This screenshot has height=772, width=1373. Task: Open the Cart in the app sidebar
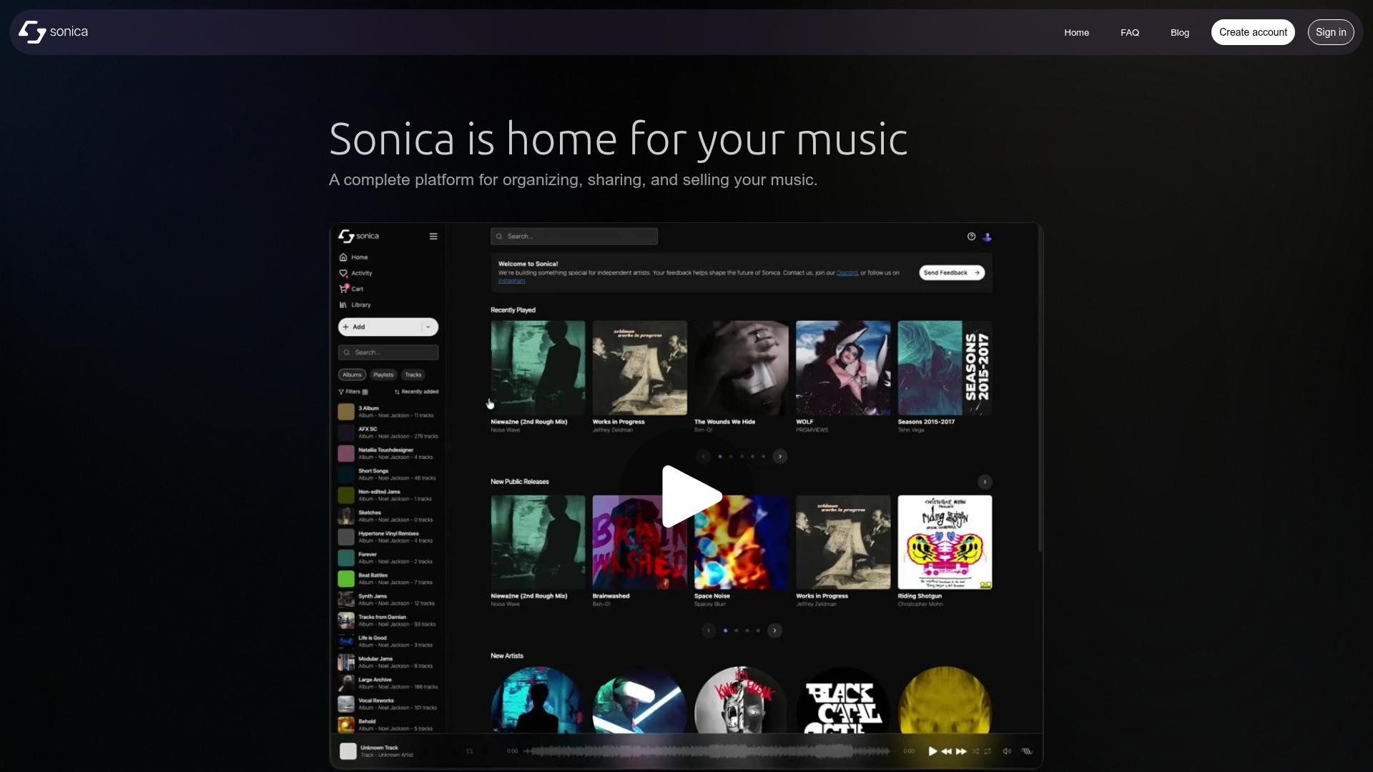351,289
